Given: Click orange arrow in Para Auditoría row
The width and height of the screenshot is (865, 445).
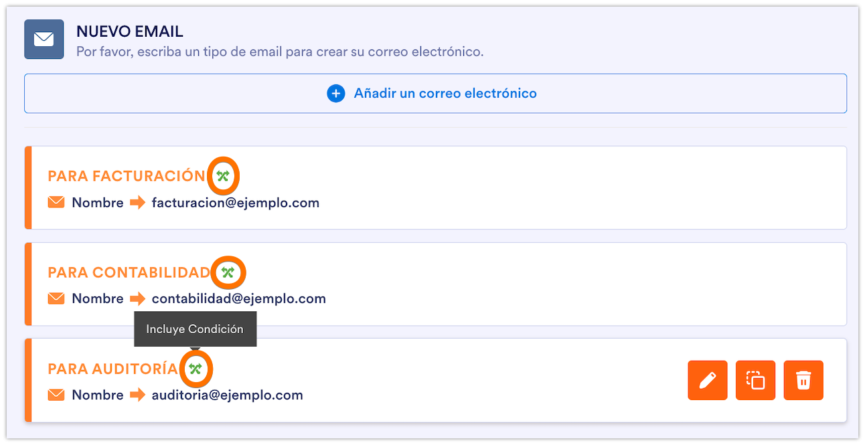Looking at the screenshot, I should point(138,395).
